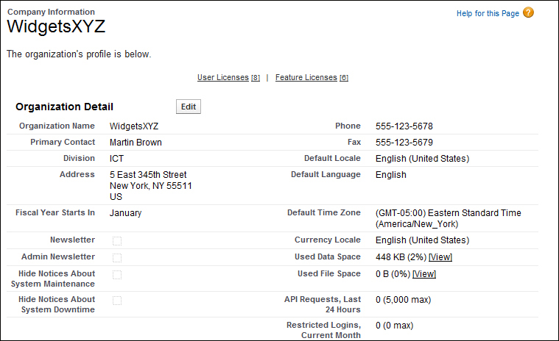Select the Default Locale value English (United States)
Viewport: 559px width, 341px height.
pyautogui.click(x=423, y=159)
